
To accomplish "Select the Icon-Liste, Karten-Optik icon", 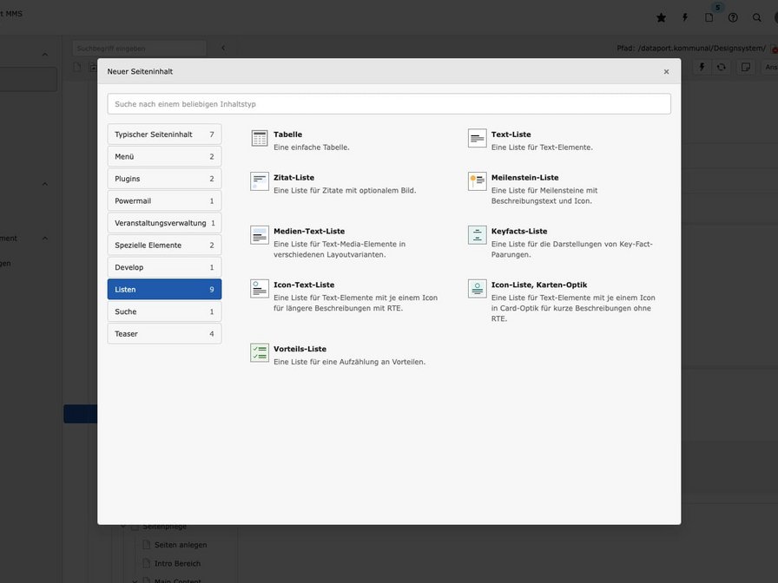I will click(478, 289).
